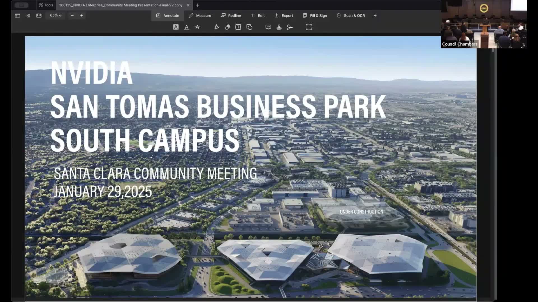
Task: Open the signature tool
Action: point(290,27)
